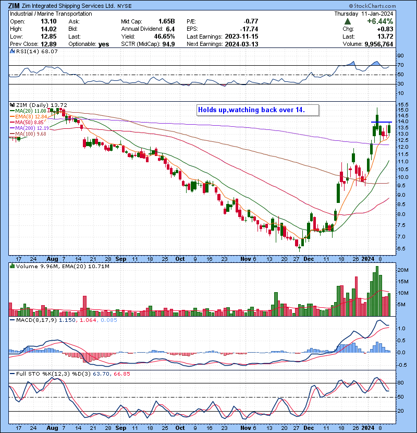Click the Next Earnings date 2024-03-13
Image resolution: width=417 pixels, height=433 pixels.
[241, 44]
